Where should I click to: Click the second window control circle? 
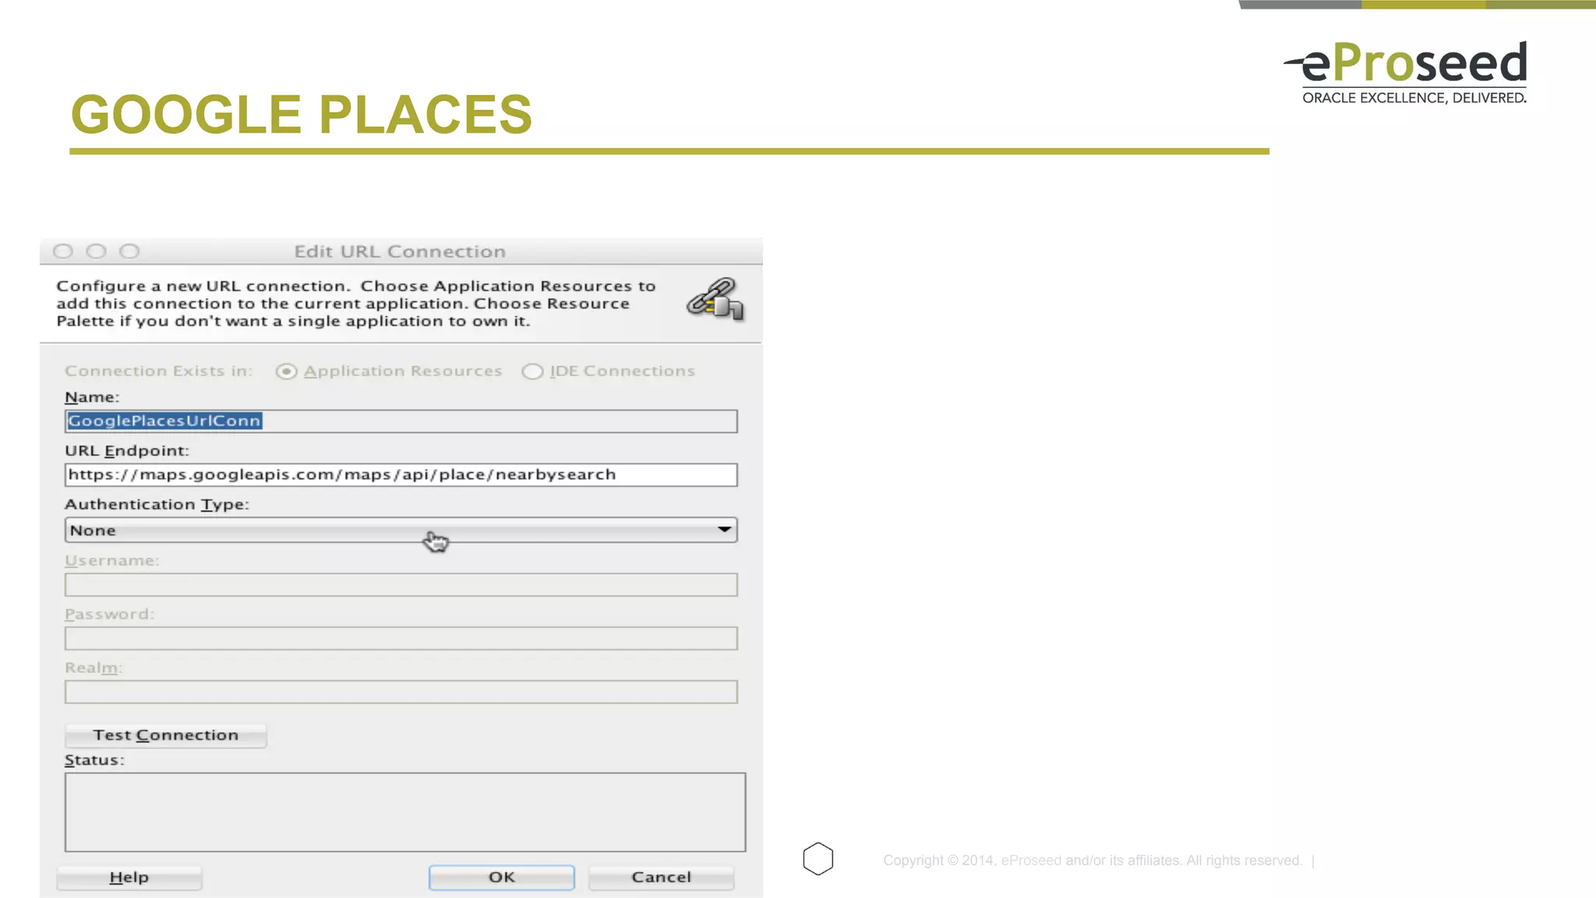pyautogui.click(x=97, y=251)
